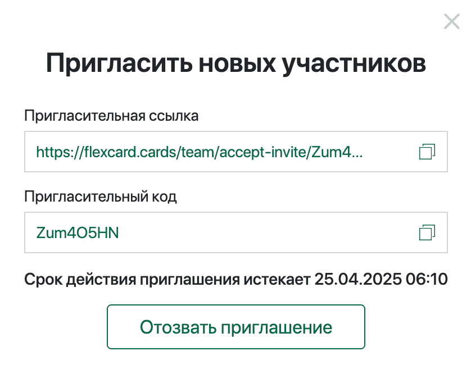The image size is (471, 374).
Task: Tap the duplicate icon beside the URL
Action: pyautogui.click(x=427, y=152)
